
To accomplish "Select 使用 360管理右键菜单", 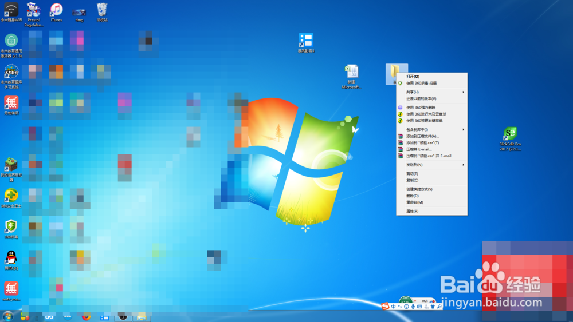I will point(432,121).
